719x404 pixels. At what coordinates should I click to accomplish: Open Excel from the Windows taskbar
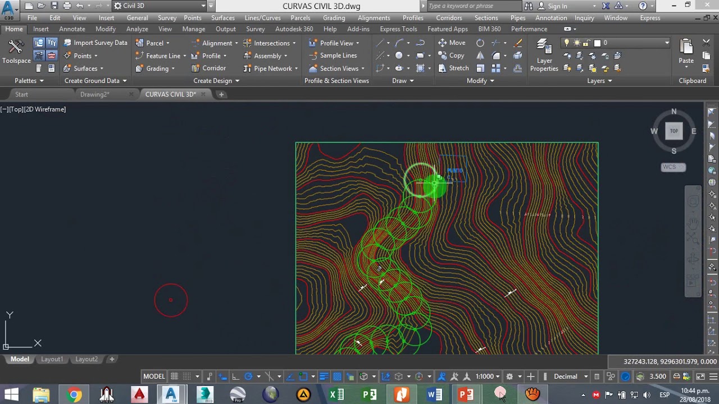[336, 395]
